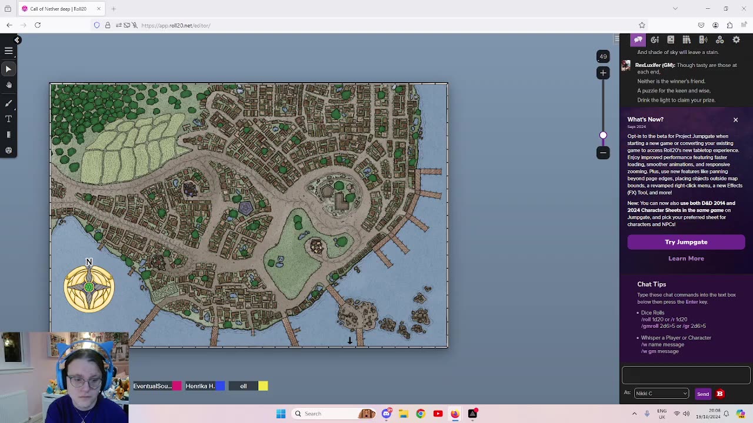Go back in the browser
Viewport: 753px width, 423px height.
pos(9,25)
